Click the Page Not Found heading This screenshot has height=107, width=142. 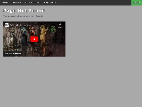(24, 11)
